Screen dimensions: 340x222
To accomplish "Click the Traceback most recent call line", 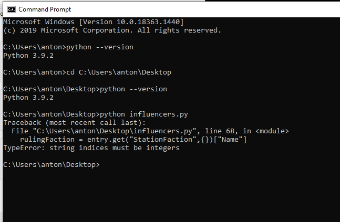I will [75, 123].
